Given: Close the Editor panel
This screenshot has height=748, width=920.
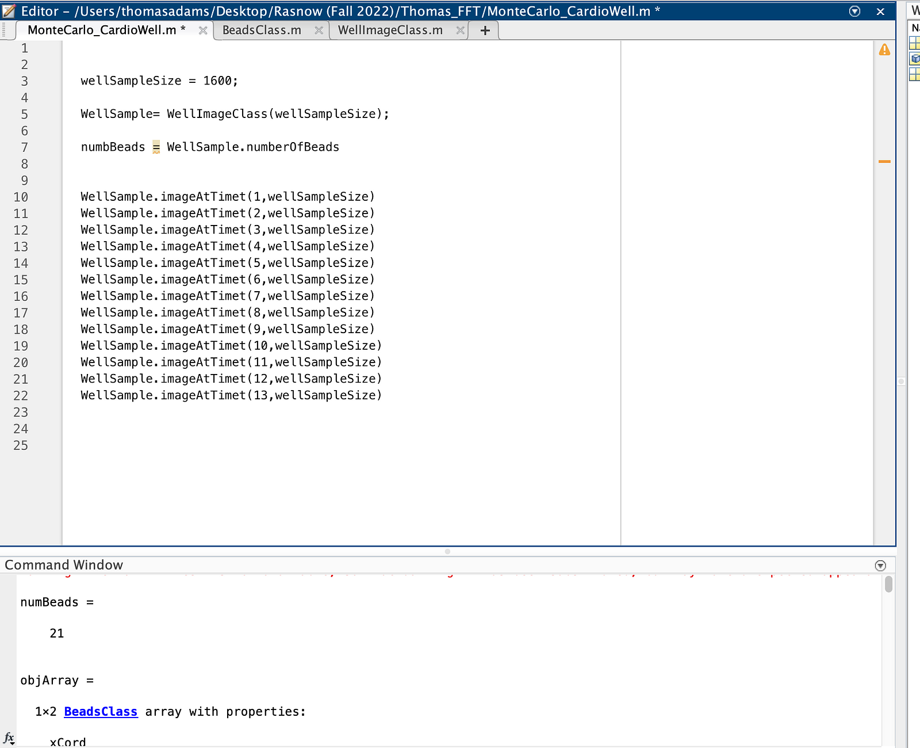Looking at the screenshot, I should click(x=880, y=12).
